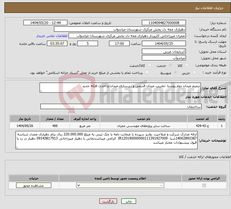The width and height of the screenshot is (231, 209).
Task: Select the کالا radio button
Action: (x=187, y=65)
